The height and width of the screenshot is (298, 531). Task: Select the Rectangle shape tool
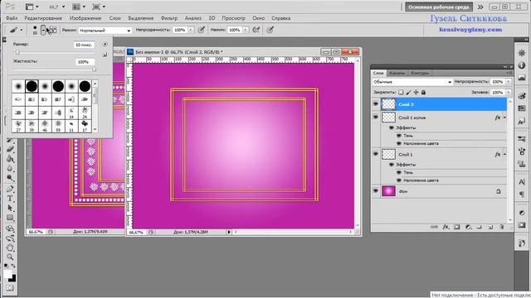coord(10,218)
